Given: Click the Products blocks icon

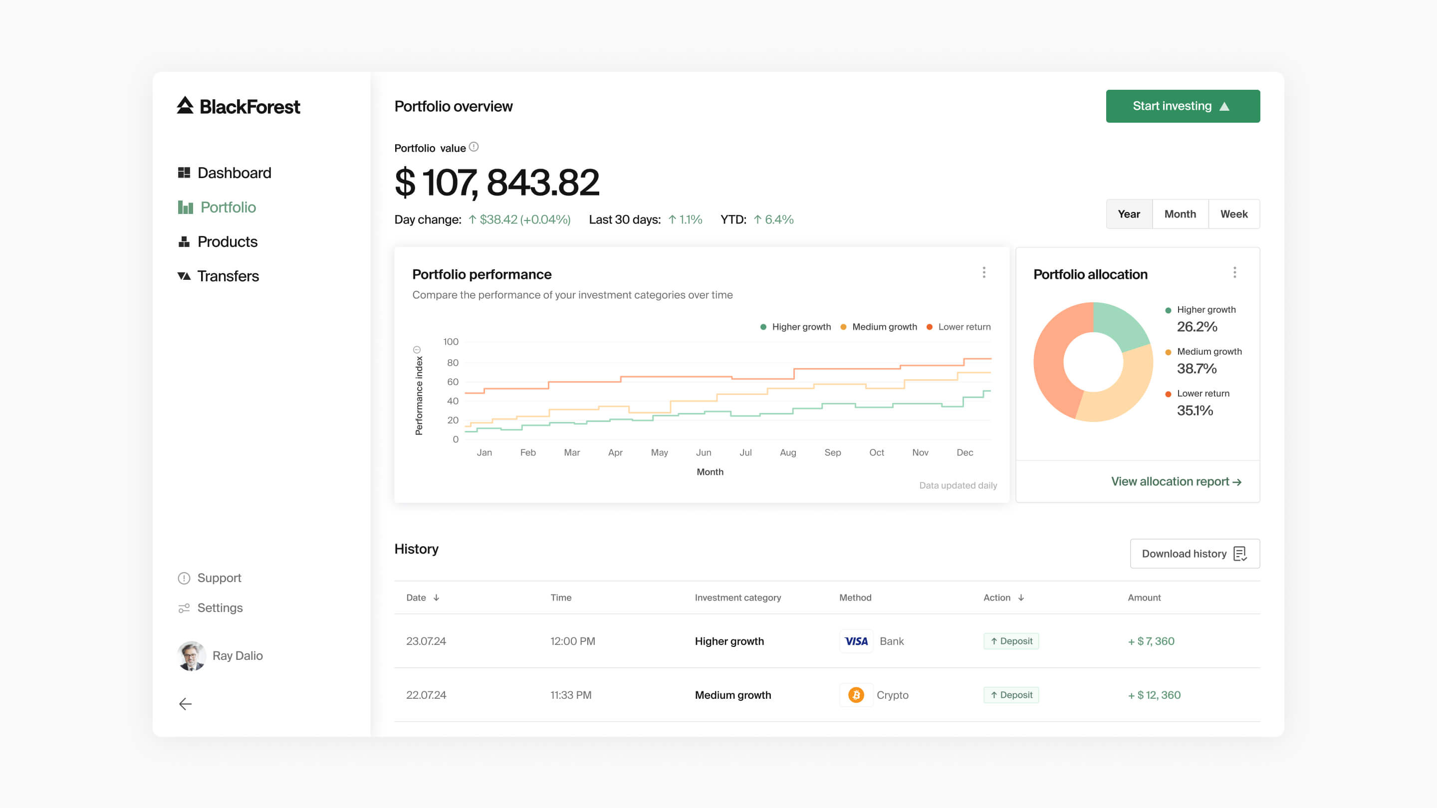Looking at the screenshot, I should 184,241.
